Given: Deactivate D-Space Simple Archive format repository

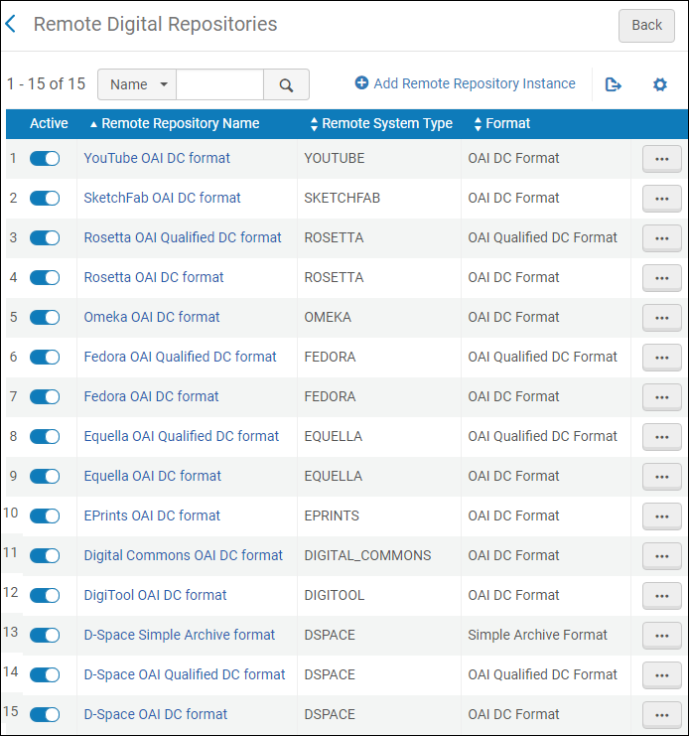Looking at the screenshot, I should [45, 635].
